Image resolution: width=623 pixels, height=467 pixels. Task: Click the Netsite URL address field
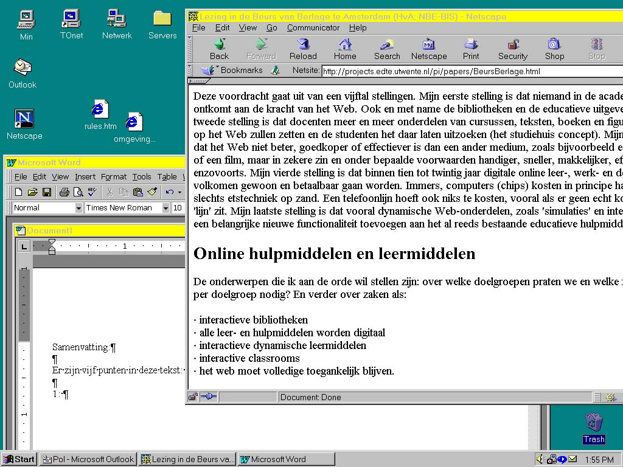coord(472,72)
